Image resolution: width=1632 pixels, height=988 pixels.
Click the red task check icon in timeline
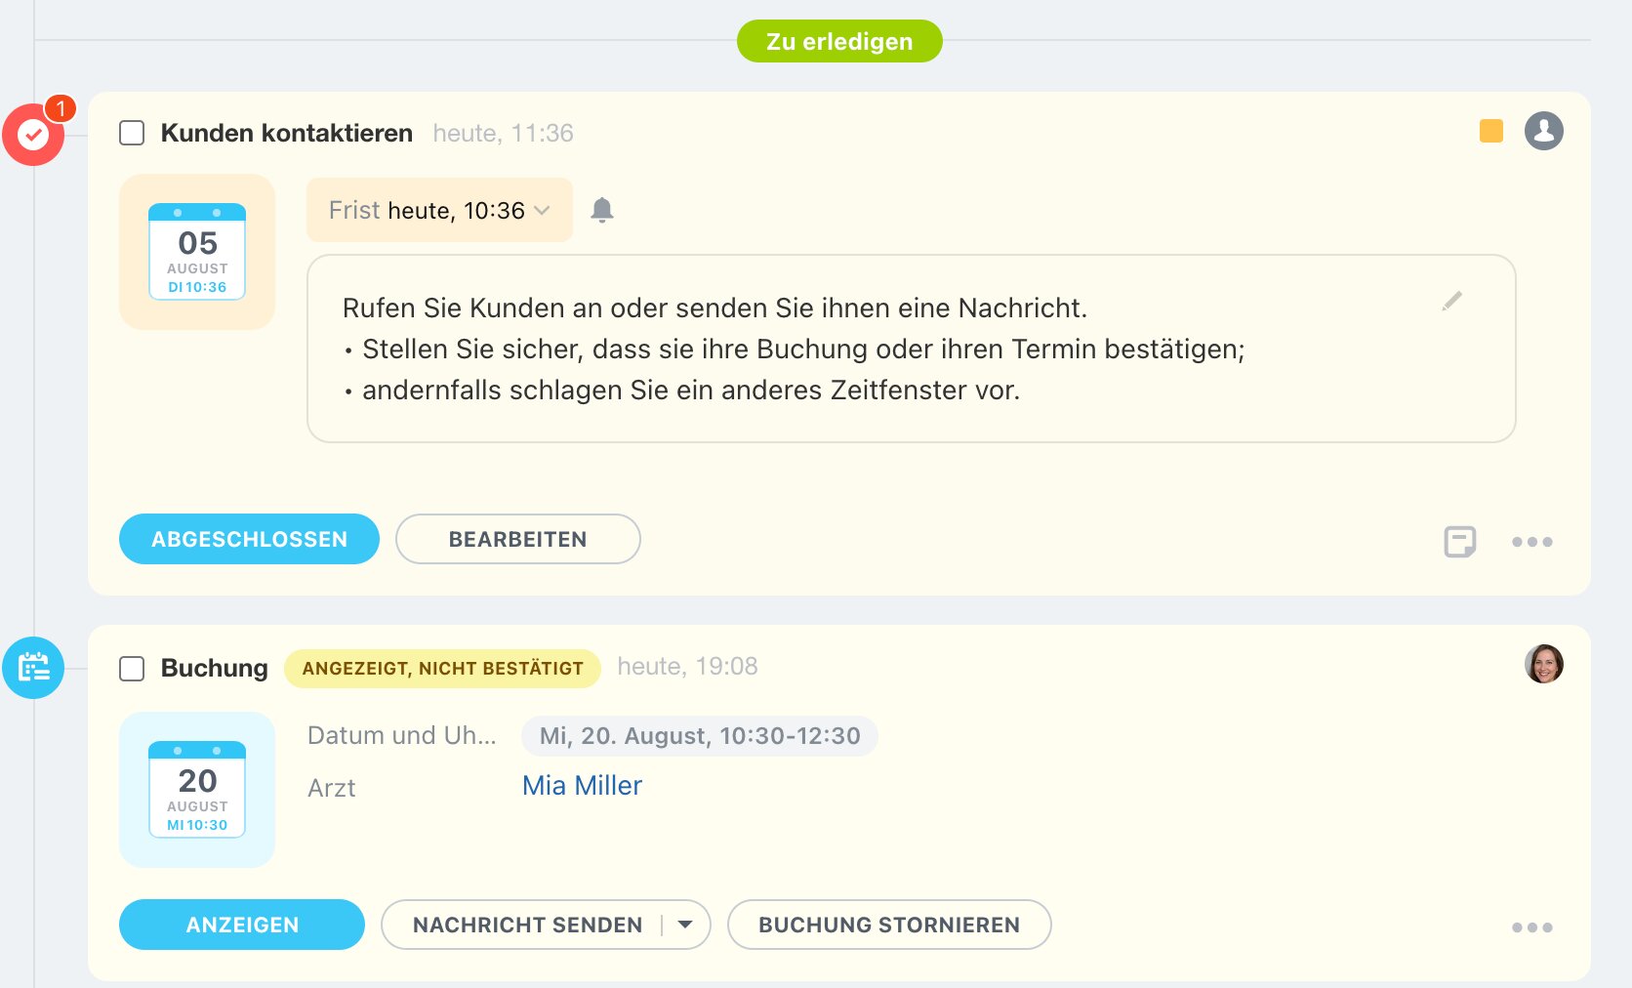pyautogui.click(x=33, y=135)
